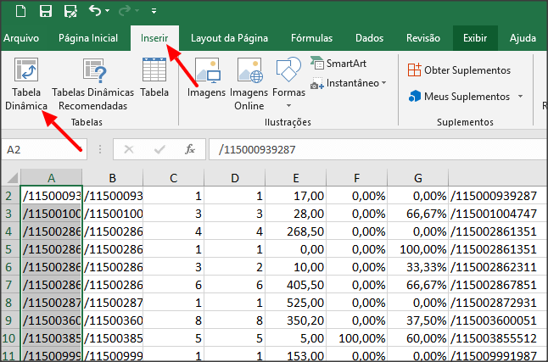548x362 pixels.
Task: Switch to the Página Inicial tab
Action: [88, 38]
